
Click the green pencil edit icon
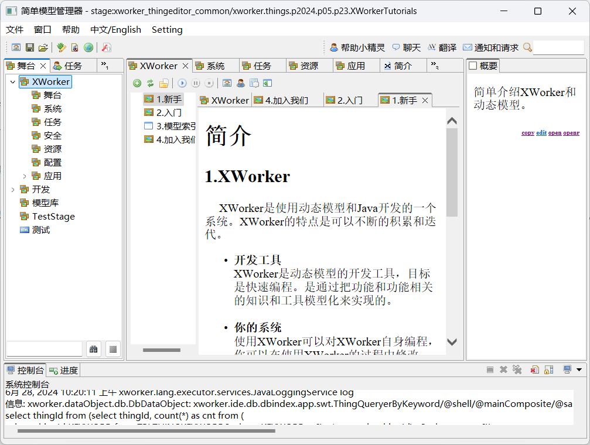[x=62, y=47]
